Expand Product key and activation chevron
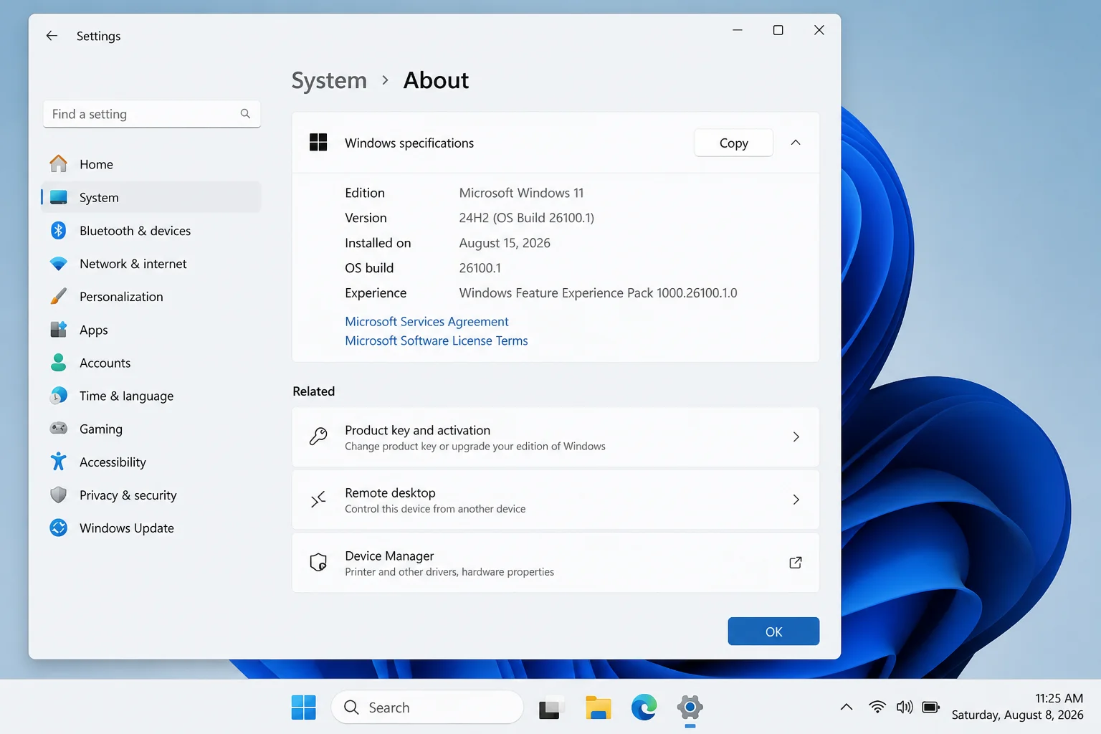Viewport: 1101px width, 734px height. (x=796, y=437)
